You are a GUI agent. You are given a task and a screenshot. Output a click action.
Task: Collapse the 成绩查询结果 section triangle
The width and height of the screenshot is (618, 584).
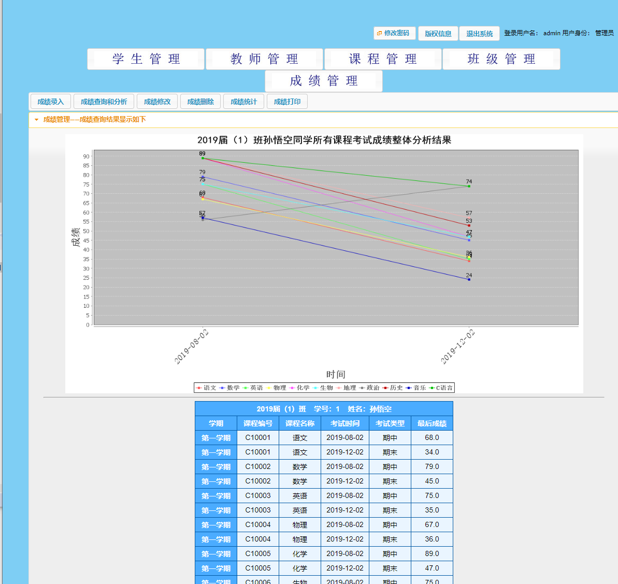point(36,119)
